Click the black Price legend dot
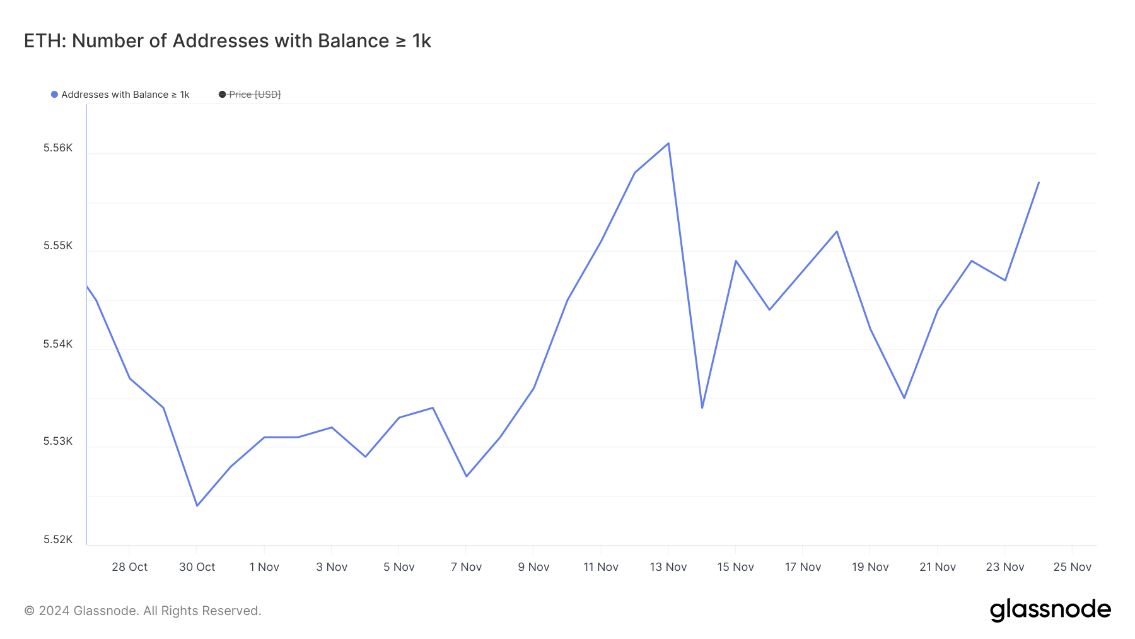 coord(222,95)
